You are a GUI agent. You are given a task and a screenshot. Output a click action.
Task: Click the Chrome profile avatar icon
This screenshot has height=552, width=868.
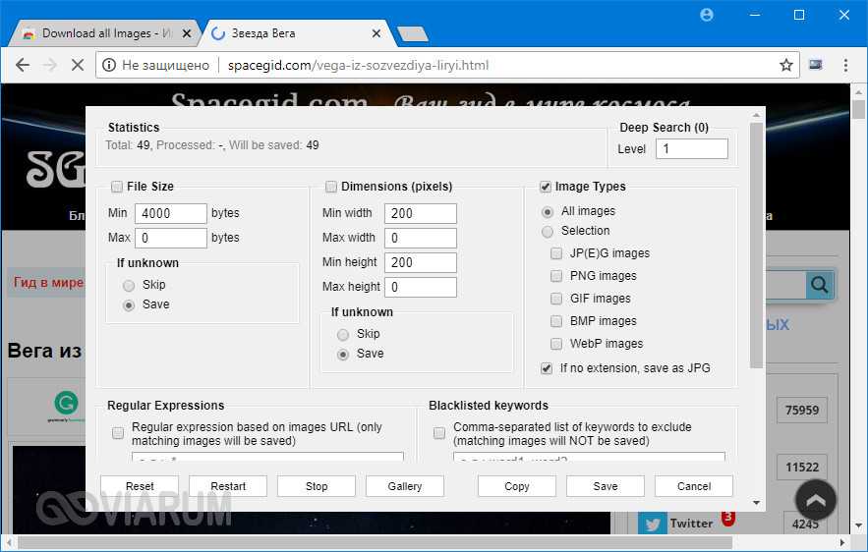coord(707,15)
